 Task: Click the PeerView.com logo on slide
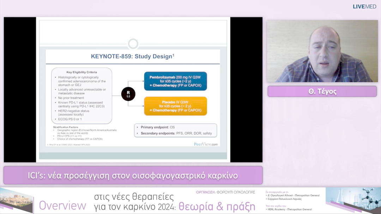[x=206, y=144]
